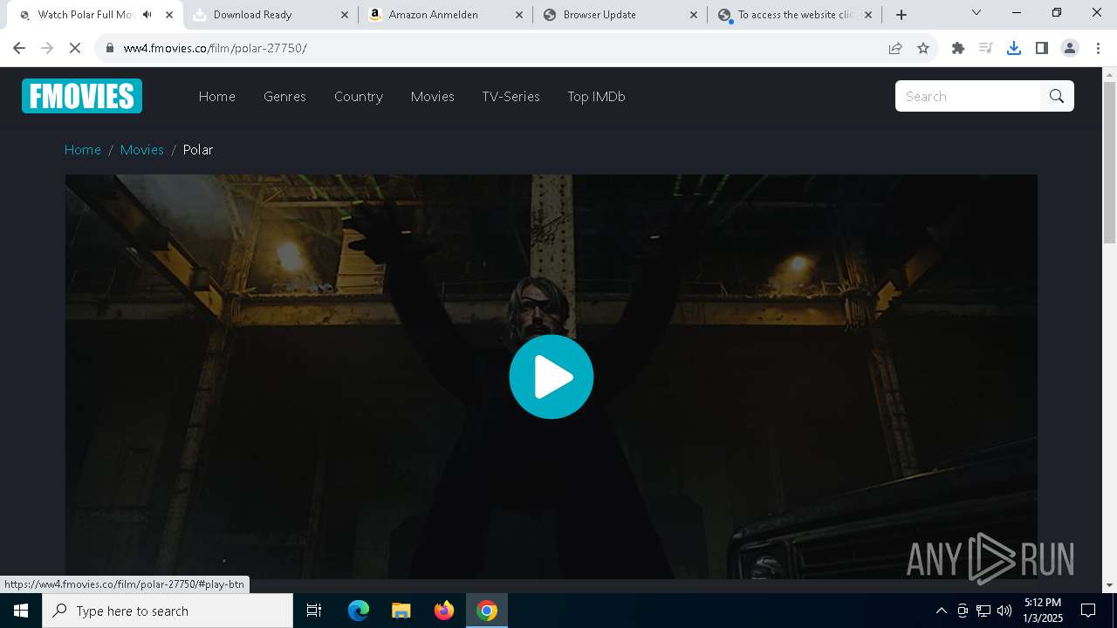Play the Polar movie video
The image size is (1117, 628).
point(552,377)
